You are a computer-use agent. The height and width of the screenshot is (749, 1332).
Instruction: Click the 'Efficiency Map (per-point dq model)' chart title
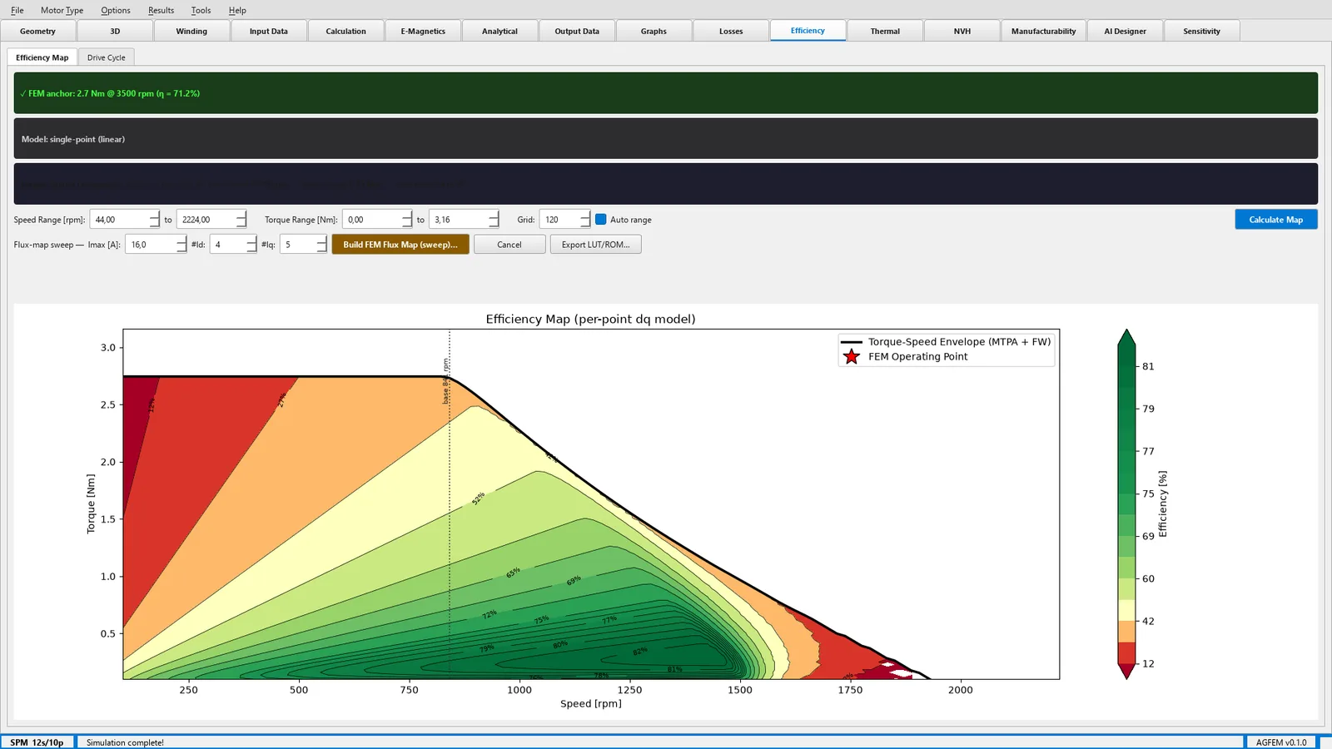(590, 319)
